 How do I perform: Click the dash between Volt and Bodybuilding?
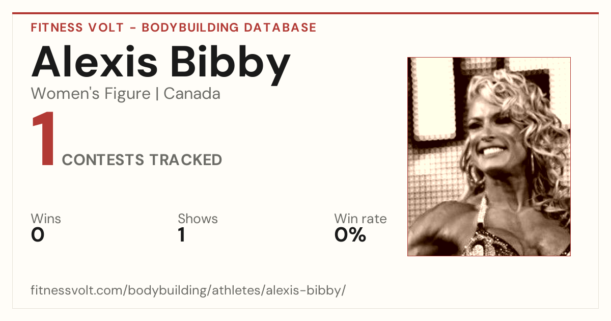[x=132, y=28]
